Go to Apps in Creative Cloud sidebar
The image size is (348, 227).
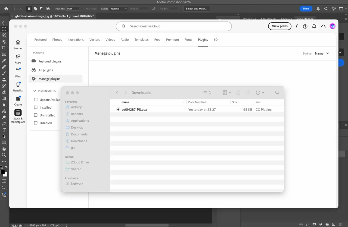click(18, 59)
